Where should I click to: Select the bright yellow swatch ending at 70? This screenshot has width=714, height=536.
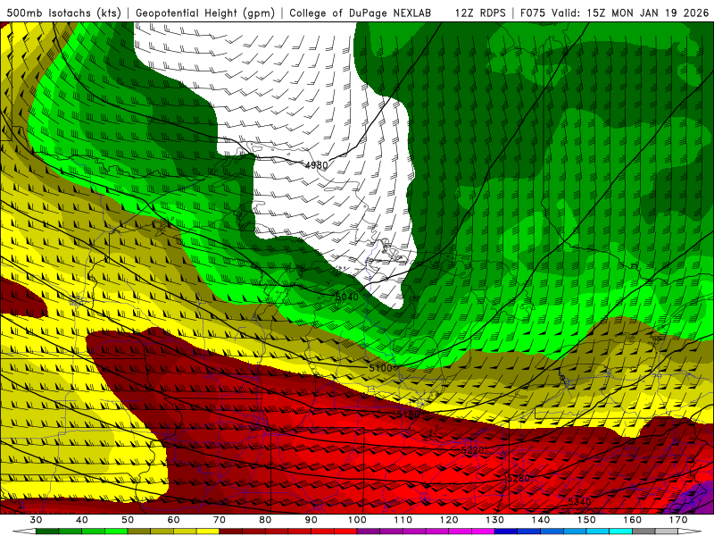point(208,531)
